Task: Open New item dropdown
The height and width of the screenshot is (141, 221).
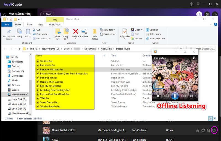Action: point(107,30)
